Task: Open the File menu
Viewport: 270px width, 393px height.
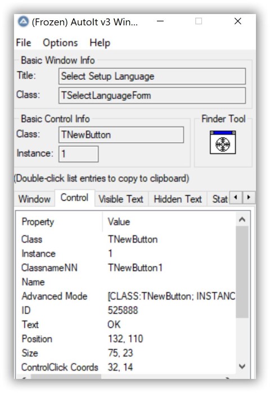Action: click(24, 43)
